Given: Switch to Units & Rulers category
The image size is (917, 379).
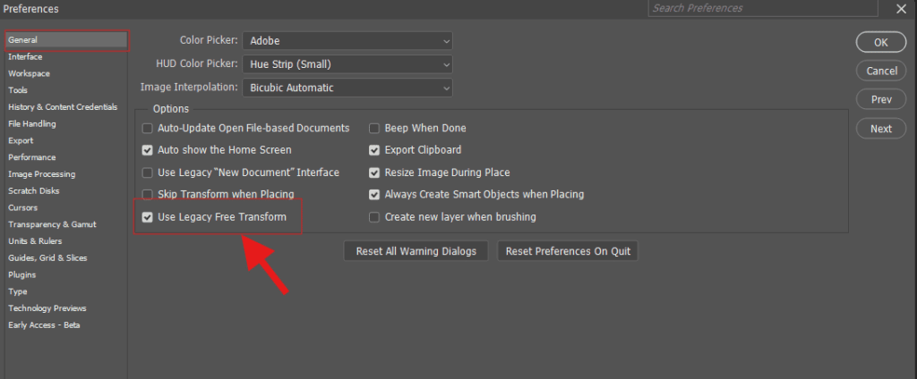Looking at the screenshot, I should [x=36, y=241].
